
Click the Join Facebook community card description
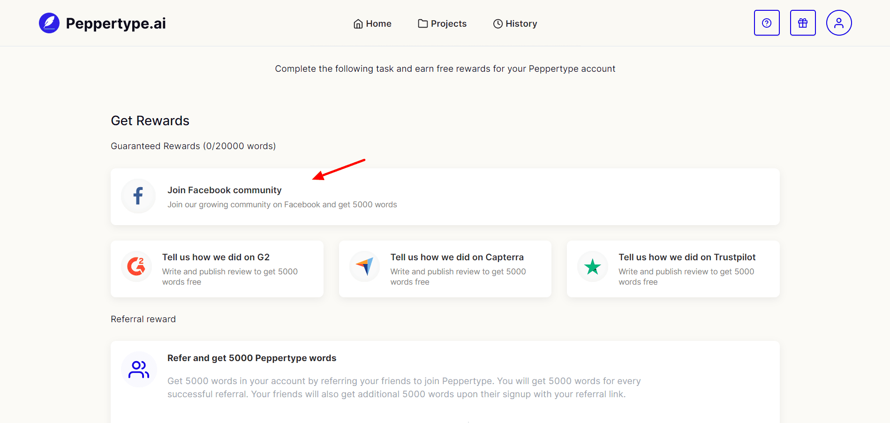coord(282,204)
